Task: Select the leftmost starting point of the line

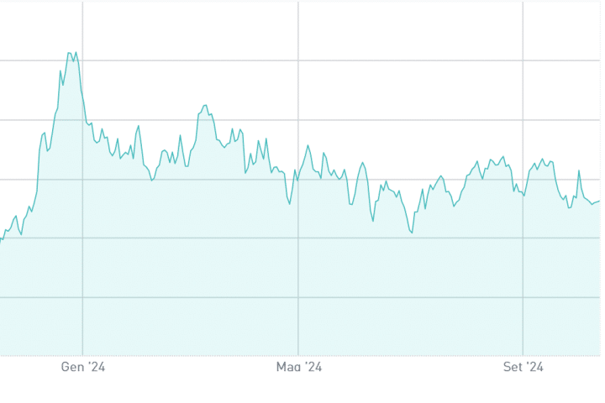Action: point(1,241)
